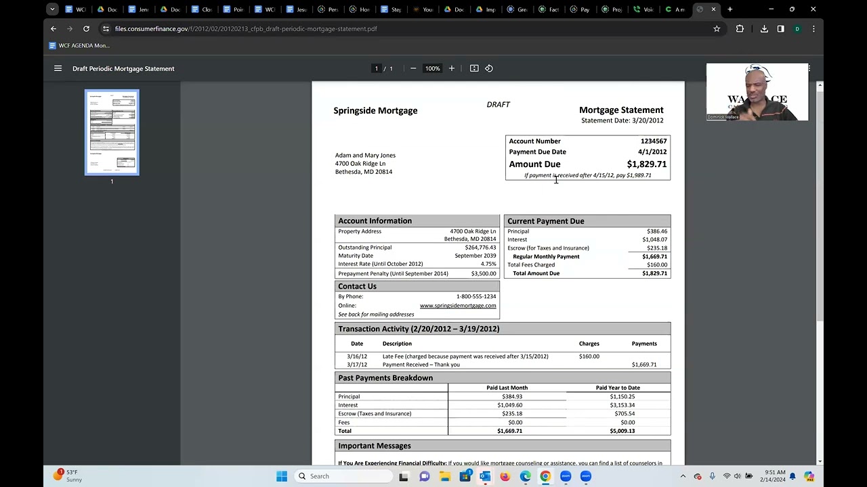Open the weather widget showing 53°F
The width and height of the screenshot is (867, 487).
[68, 476]
